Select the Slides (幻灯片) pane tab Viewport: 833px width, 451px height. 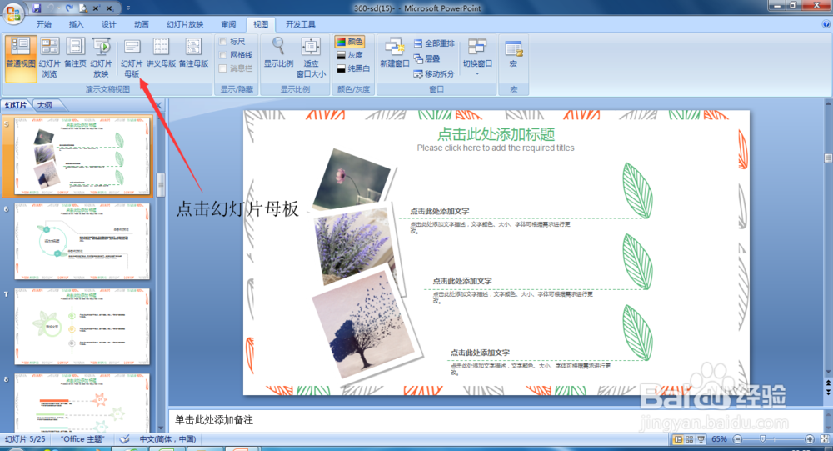pos(16,105)
